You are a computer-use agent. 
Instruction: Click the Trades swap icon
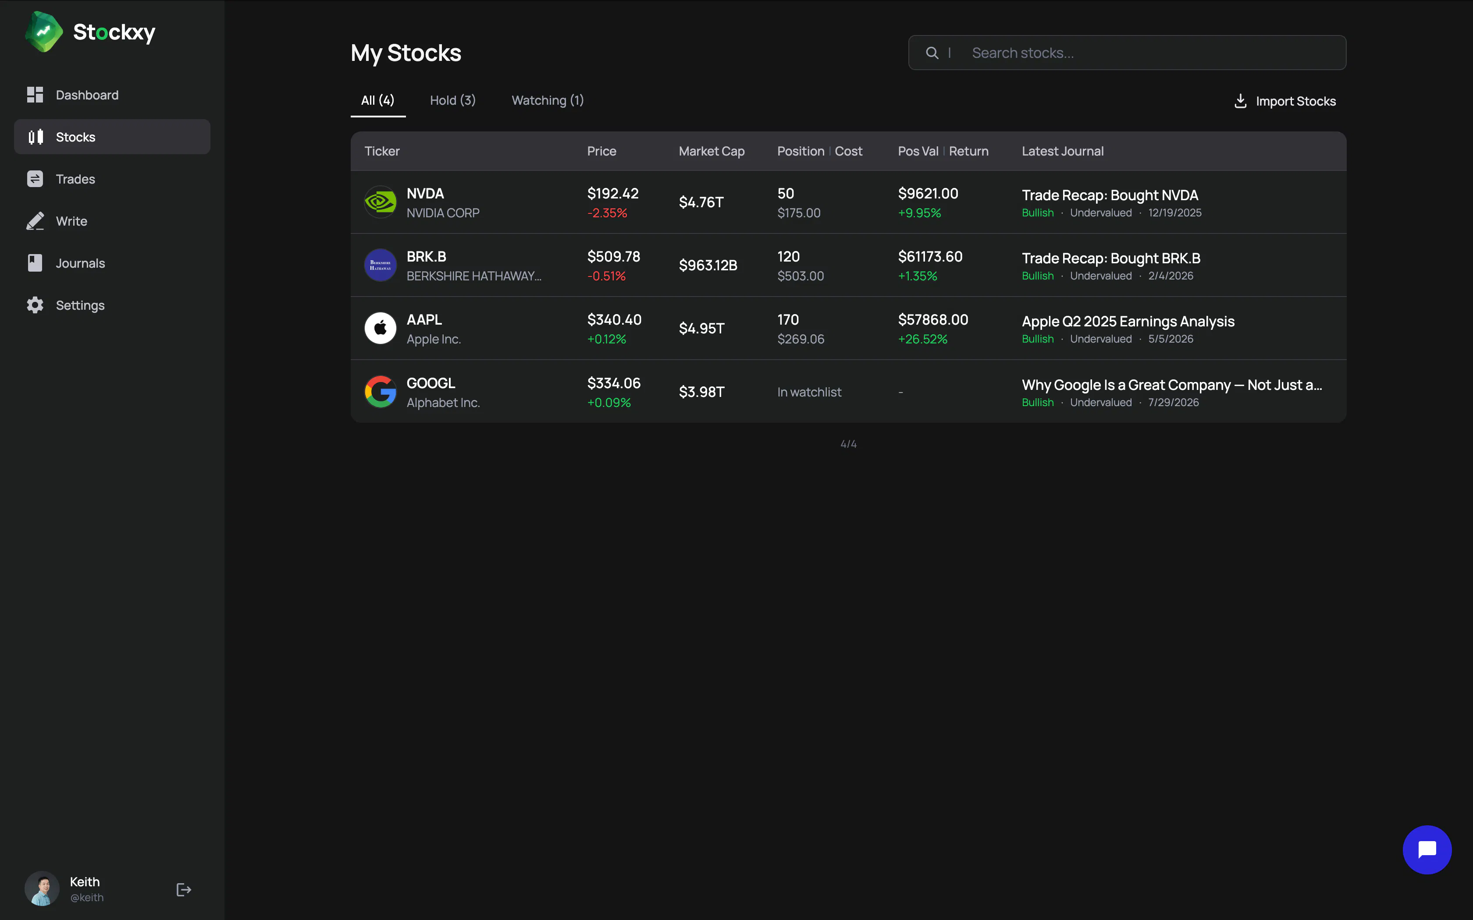36,179
